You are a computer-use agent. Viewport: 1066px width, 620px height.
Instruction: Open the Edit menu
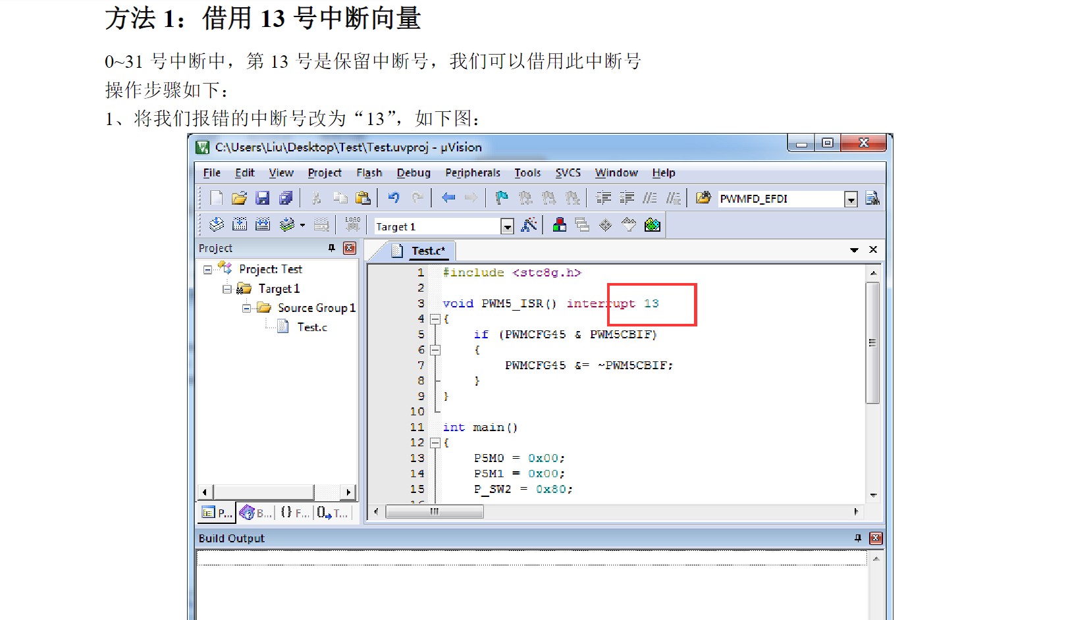(x=245, y=172)
